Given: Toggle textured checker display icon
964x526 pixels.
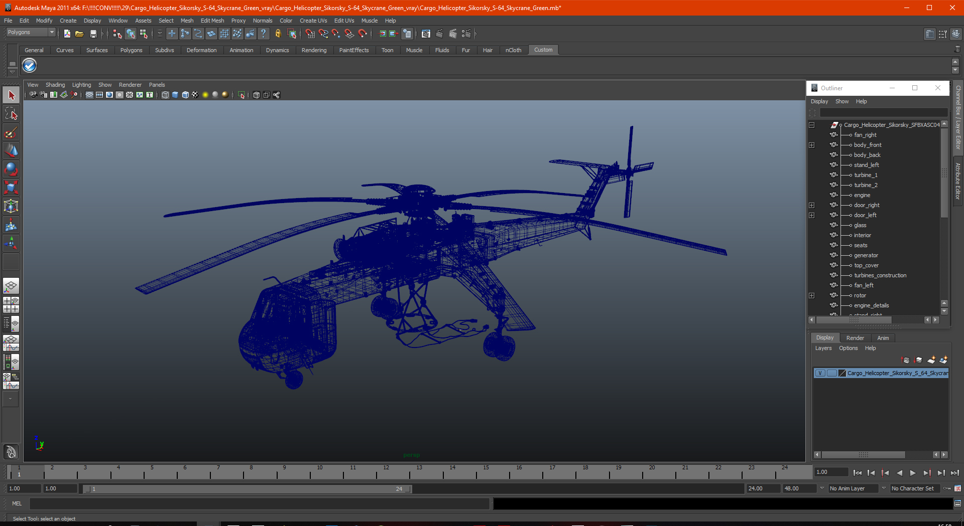Looking at the screenshot, I should point(195,95).
